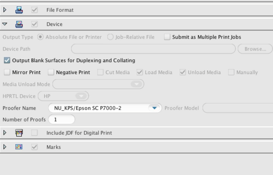
Task: Uncheck Output Blank Surfaces for Duplexing and Collating
Action: [7, 60]
